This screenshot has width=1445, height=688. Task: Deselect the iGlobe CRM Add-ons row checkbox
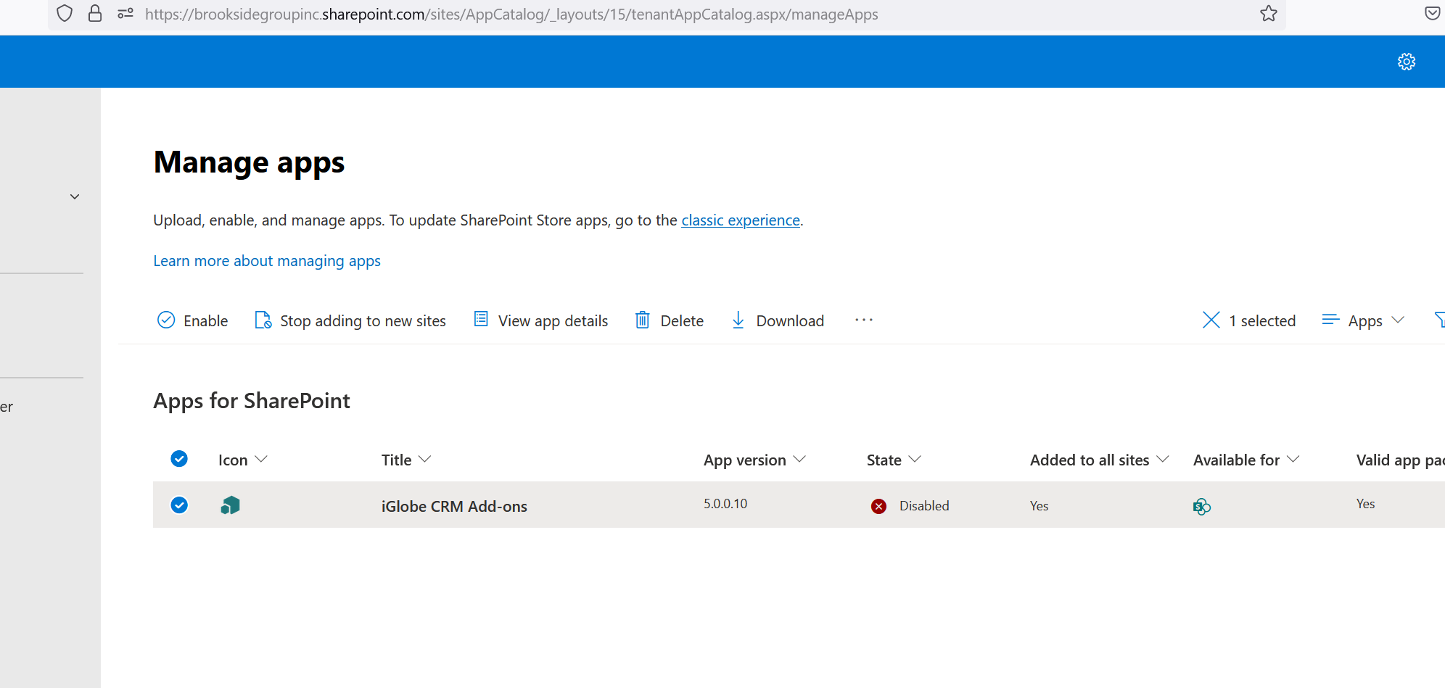tap(178, 505)
